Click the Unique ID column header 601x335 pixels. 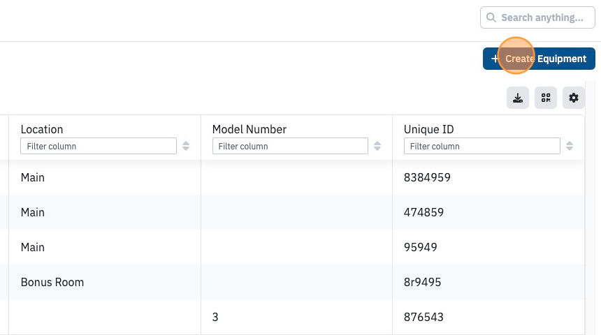[428, 129]
